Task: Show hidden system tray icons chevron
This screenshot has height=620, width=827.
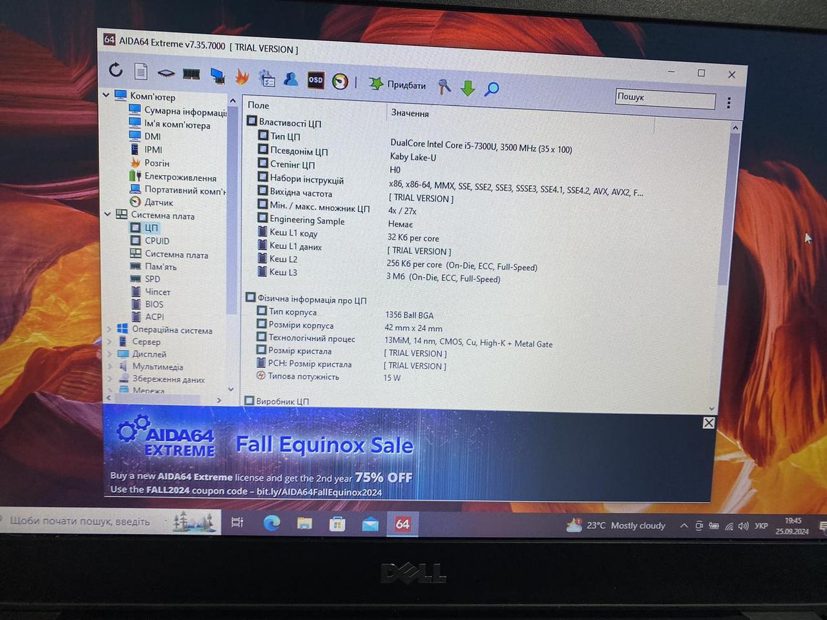Action: point(684,526)
